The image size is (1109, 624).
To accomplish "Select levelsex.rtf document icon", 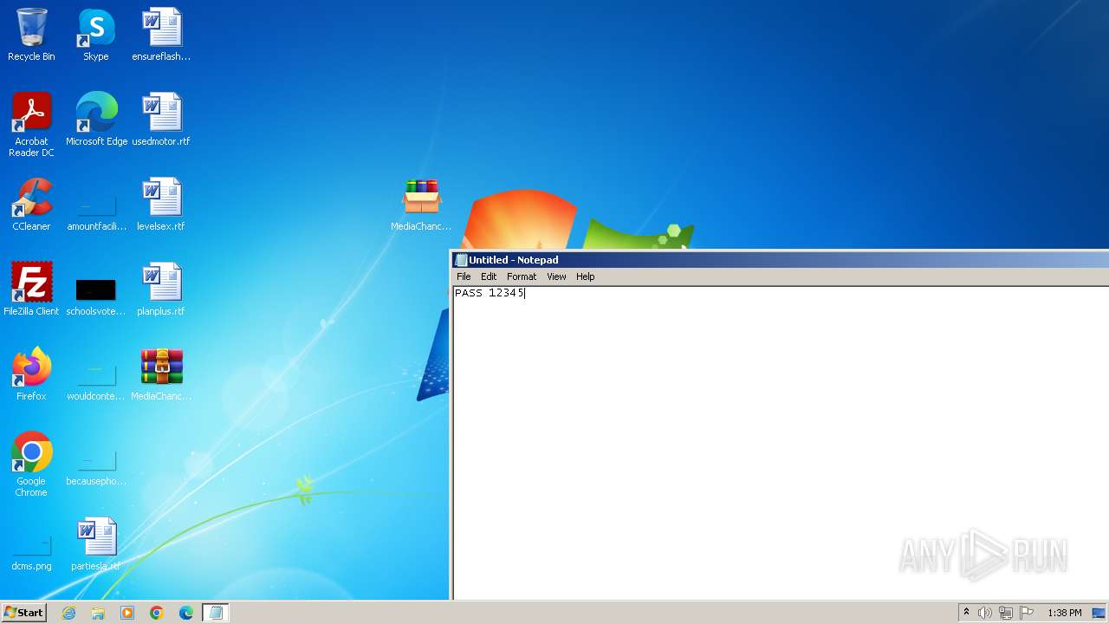I will point(161,205).
